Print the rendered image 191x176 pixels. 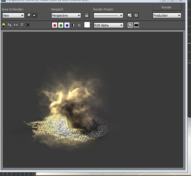22,25
